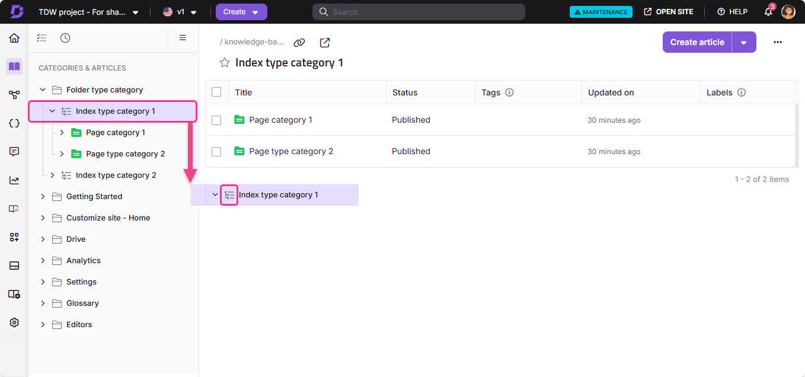805x377 pixels.
Task: Copy link using the chain icon
Action: tap(299, 42)
